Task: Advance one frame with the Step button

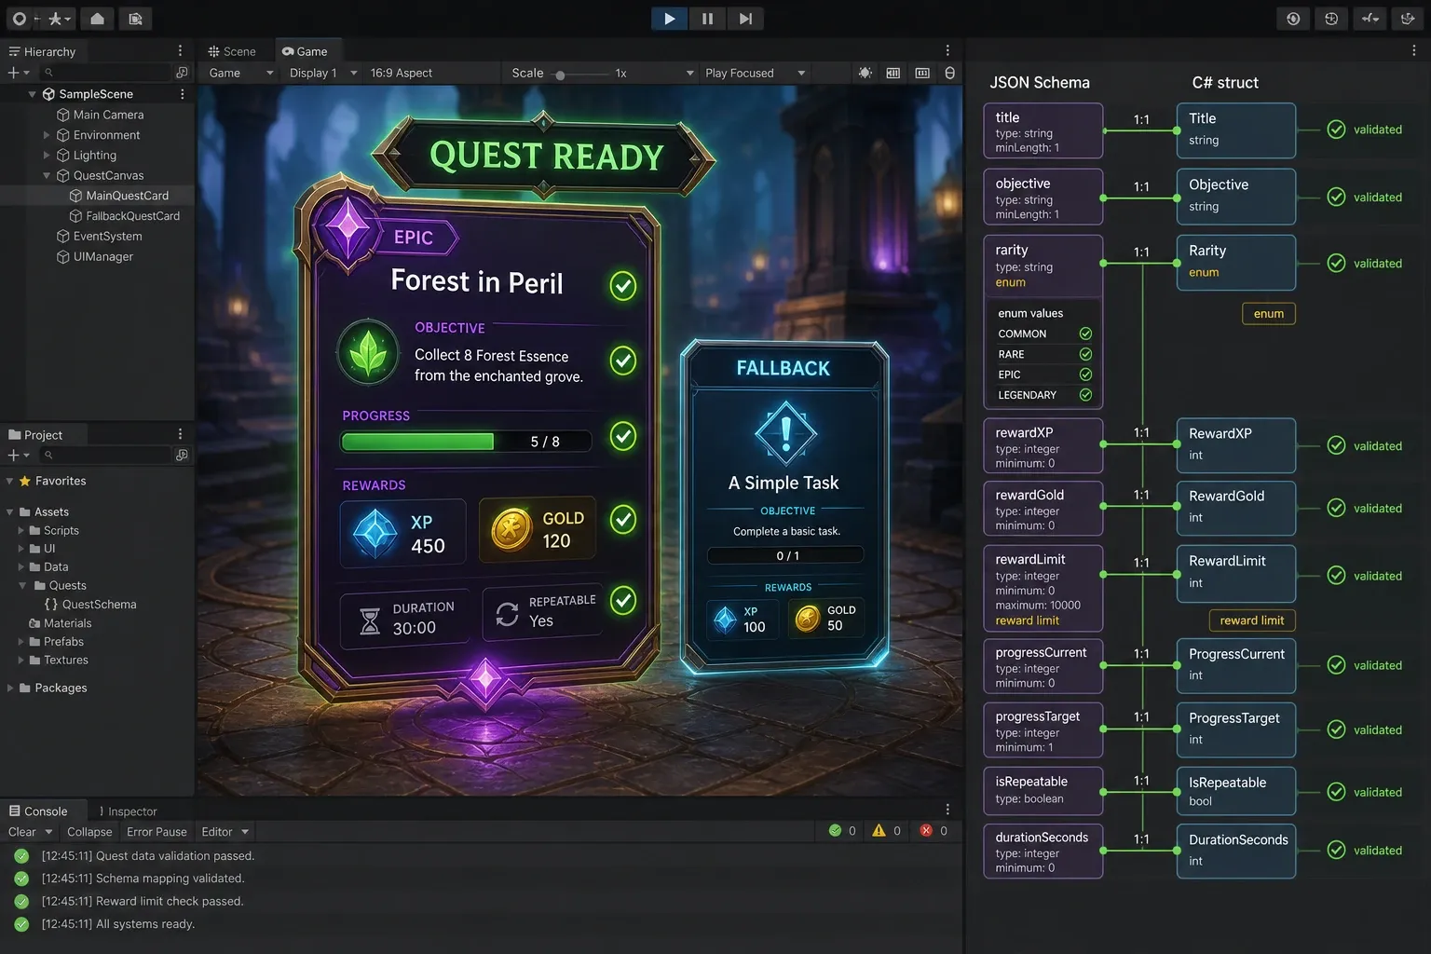Action: point(745,19)
